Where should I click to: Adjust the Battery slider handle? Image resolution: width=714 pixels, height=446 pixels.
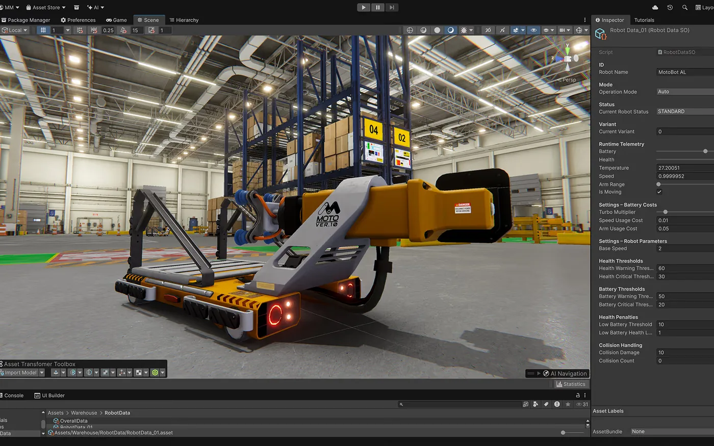coord(705,151)
